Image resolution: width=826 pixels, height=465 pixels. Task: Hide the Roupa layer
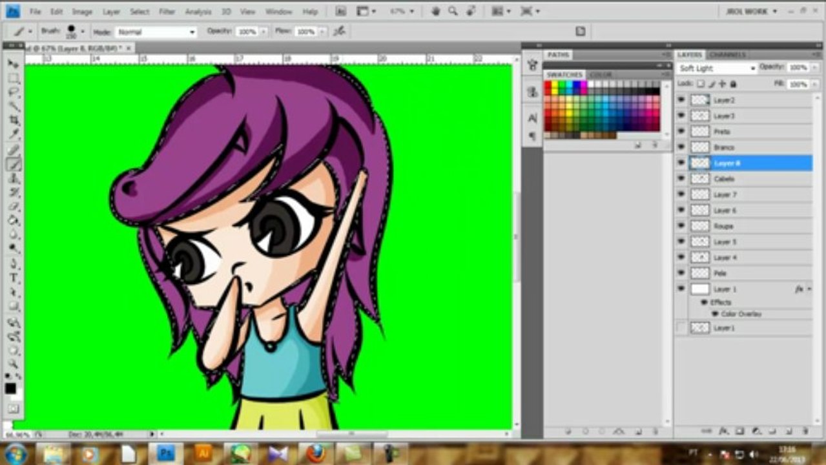click(x=681, y=226)
